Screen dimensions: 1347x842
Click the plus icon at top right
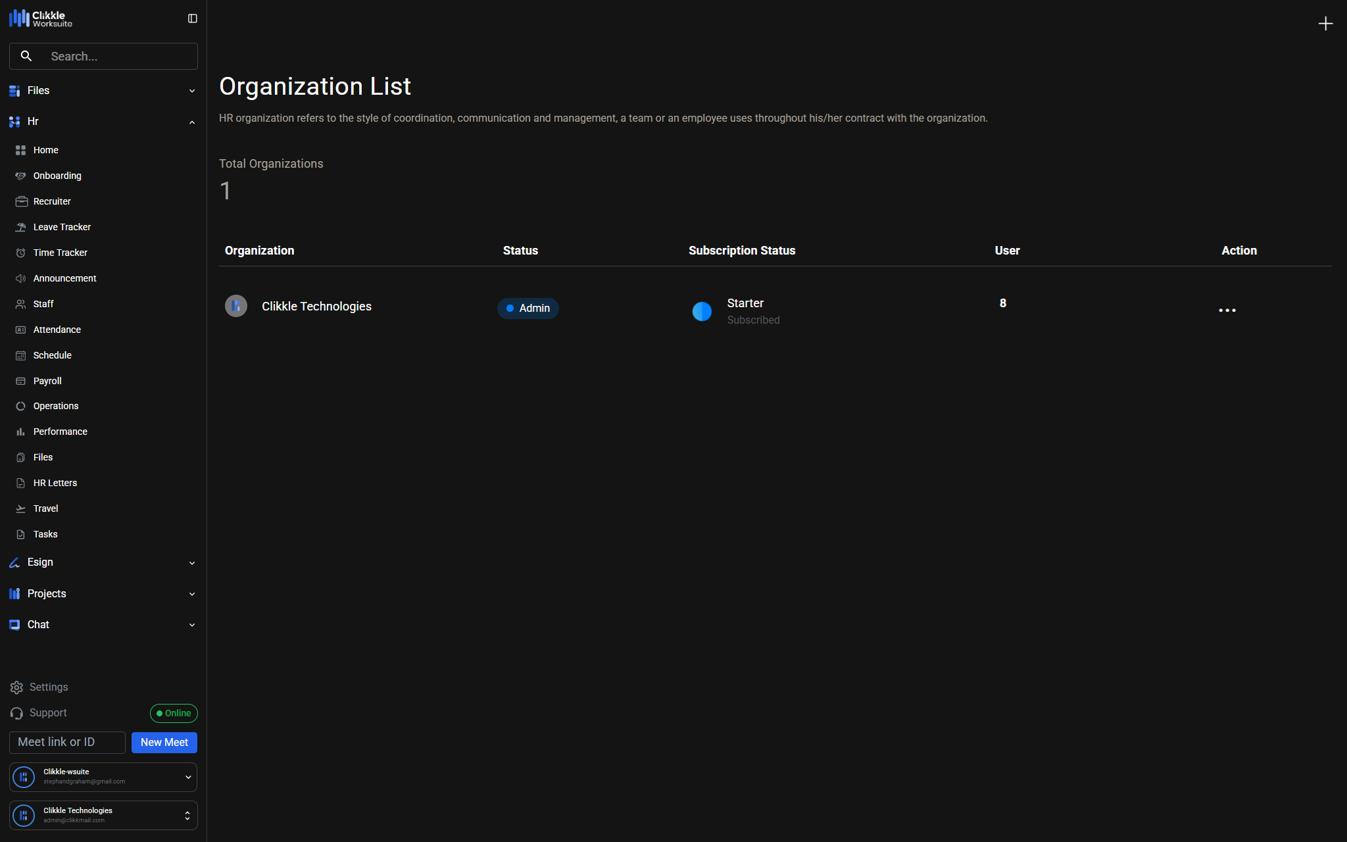1325,24
